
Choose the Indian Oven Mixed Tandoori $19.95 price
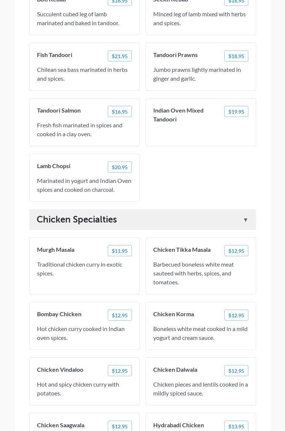(x=236, y=112)
